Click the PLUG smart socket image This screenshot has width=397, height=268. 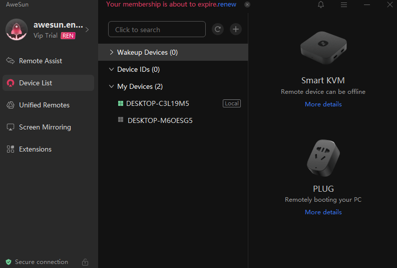(x=323, y=158)
